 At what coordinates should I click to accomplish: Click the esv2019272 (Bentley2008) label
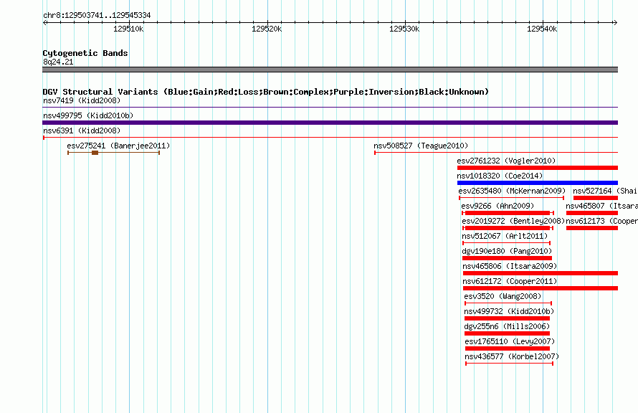point(513,221)
